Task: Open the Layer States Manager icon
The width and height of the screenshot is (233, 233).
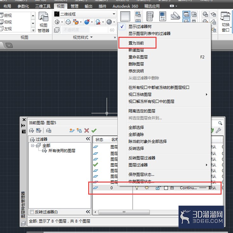Action: click(x=49, y=130)
